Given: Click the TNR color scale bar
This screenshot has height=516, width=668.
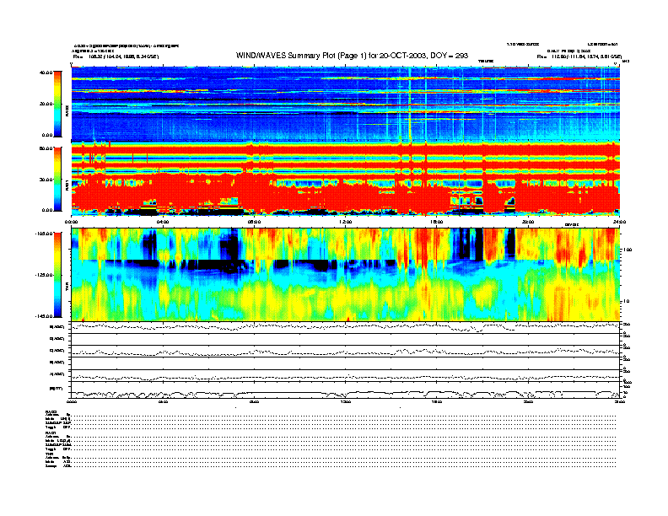Looking at the screenshot, I should click(57, 275).
